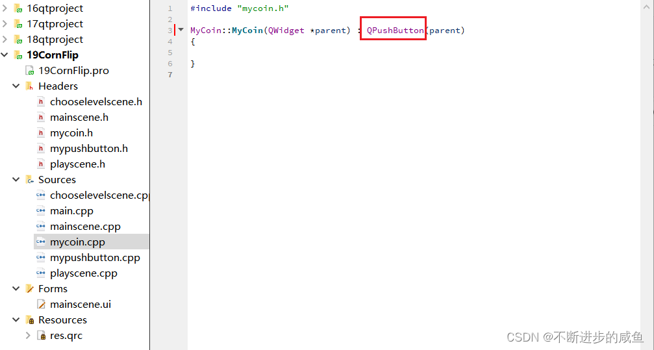Expand the res.qrc resource file
The image size is (654, 350).
point(28,336)
